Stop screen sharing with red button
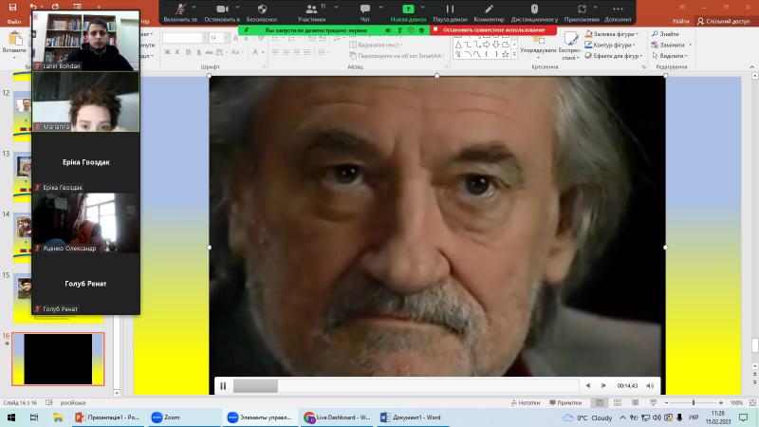 pyautogui.click(x=493, y=30)
